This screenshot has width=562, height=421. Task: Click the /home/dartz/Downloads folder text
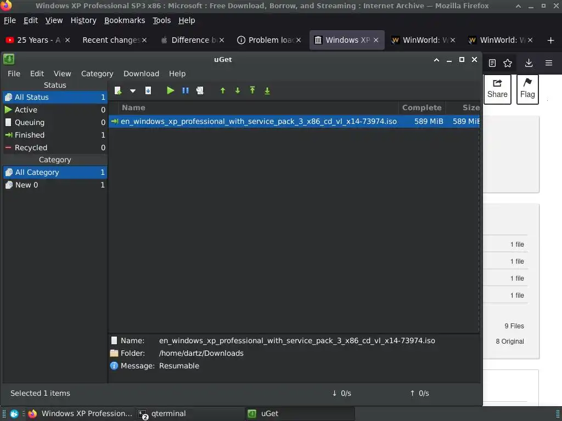pyautogui.click(x=201, y=353)
